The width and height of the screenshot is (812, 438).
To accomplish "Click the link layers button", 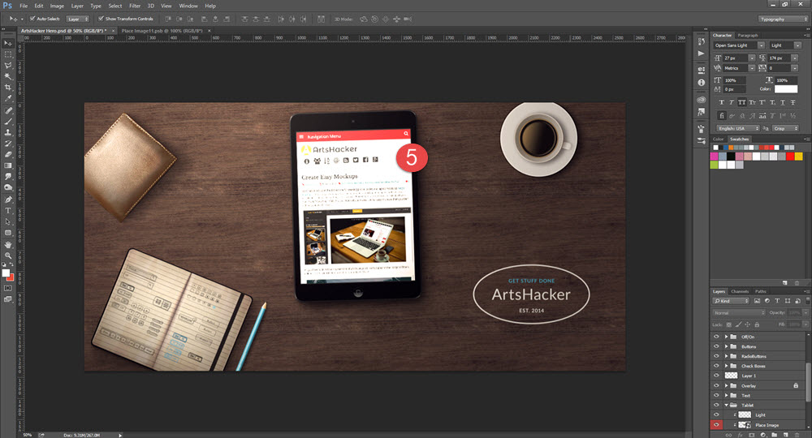I will pos(729,435).
